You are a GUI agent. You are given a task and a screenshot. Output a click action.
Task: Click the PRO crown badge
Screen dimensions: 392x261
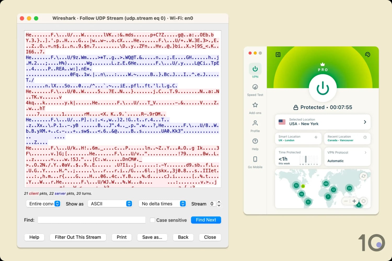click(323, 67)
